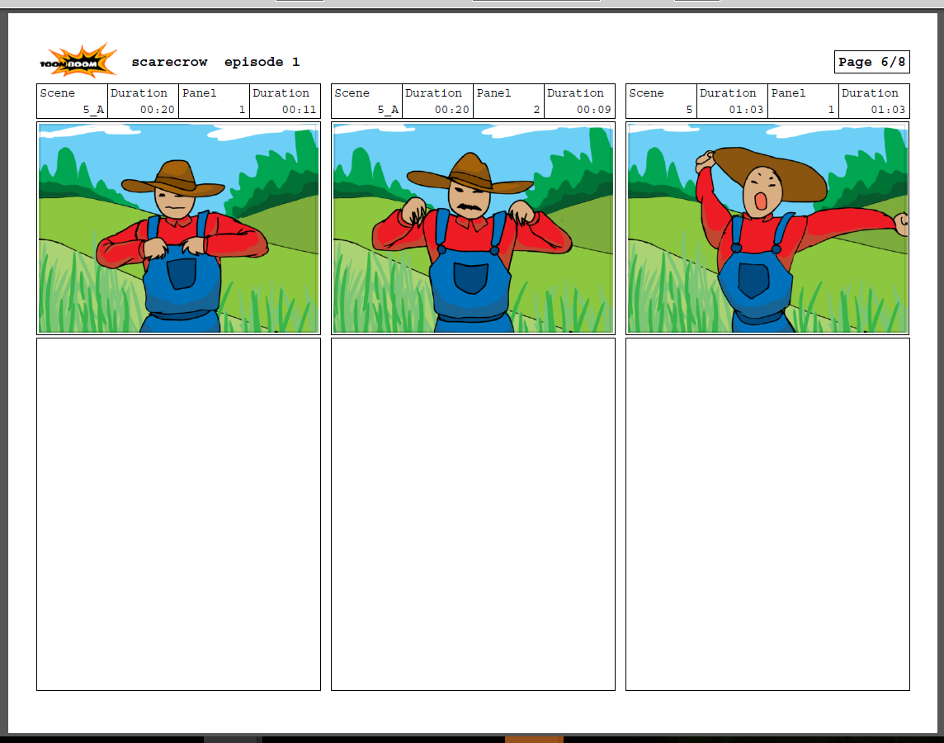944x743 pixels.
Task: Click the empty notes box under third panel
Action: point(767,514)
